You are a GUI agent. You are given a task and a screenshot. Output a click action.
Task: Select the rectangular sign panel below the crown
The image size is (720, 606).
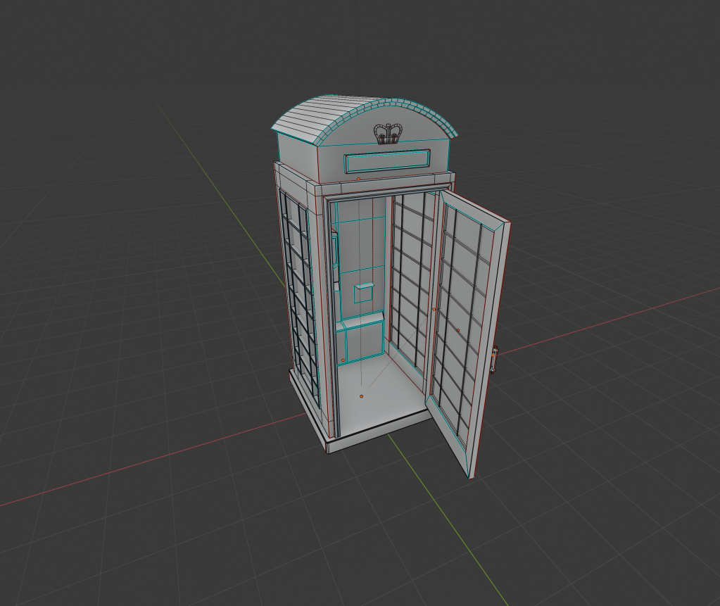click(386, 161)
